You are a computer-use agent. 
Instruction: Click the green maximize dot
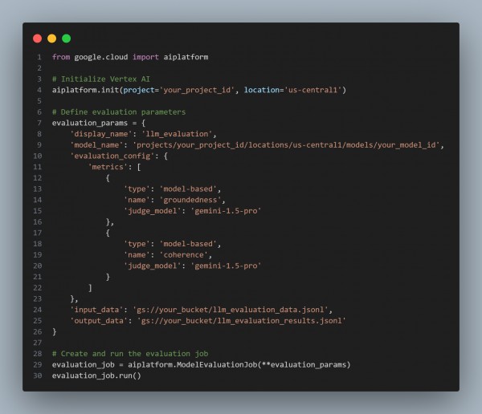click(67, 39)
